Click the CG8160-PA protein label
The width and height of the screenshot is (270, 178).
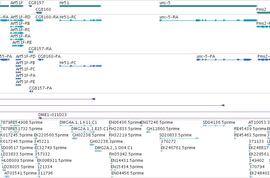coord(49,56)
